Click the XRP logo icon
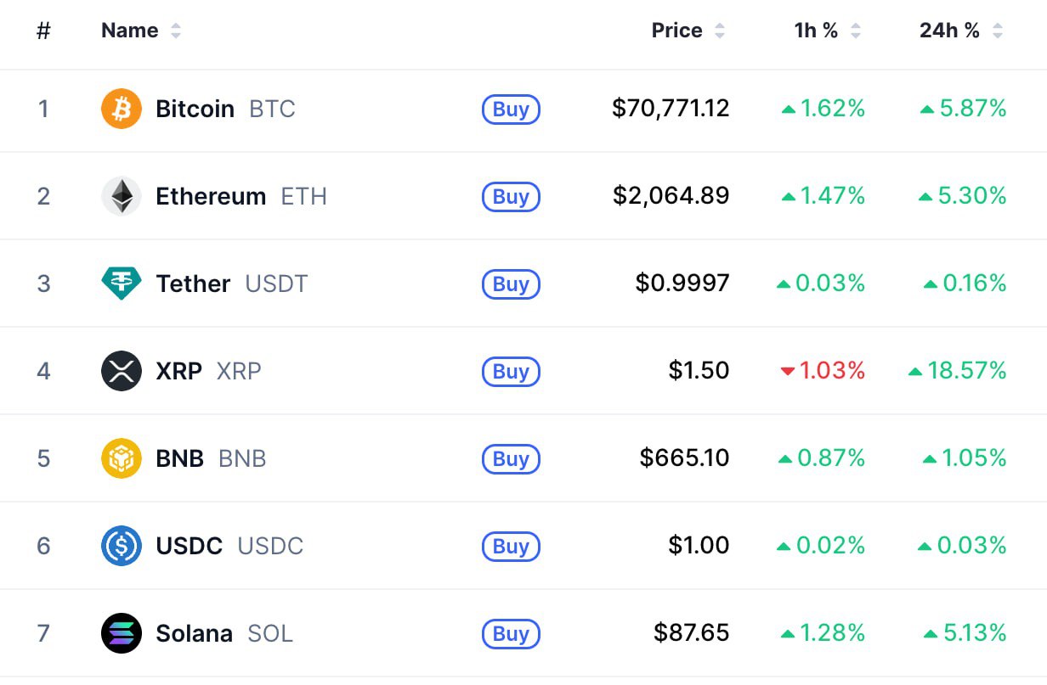This screenshot has height=685, width=1047. pyautogui.click(x=122, y=371)
